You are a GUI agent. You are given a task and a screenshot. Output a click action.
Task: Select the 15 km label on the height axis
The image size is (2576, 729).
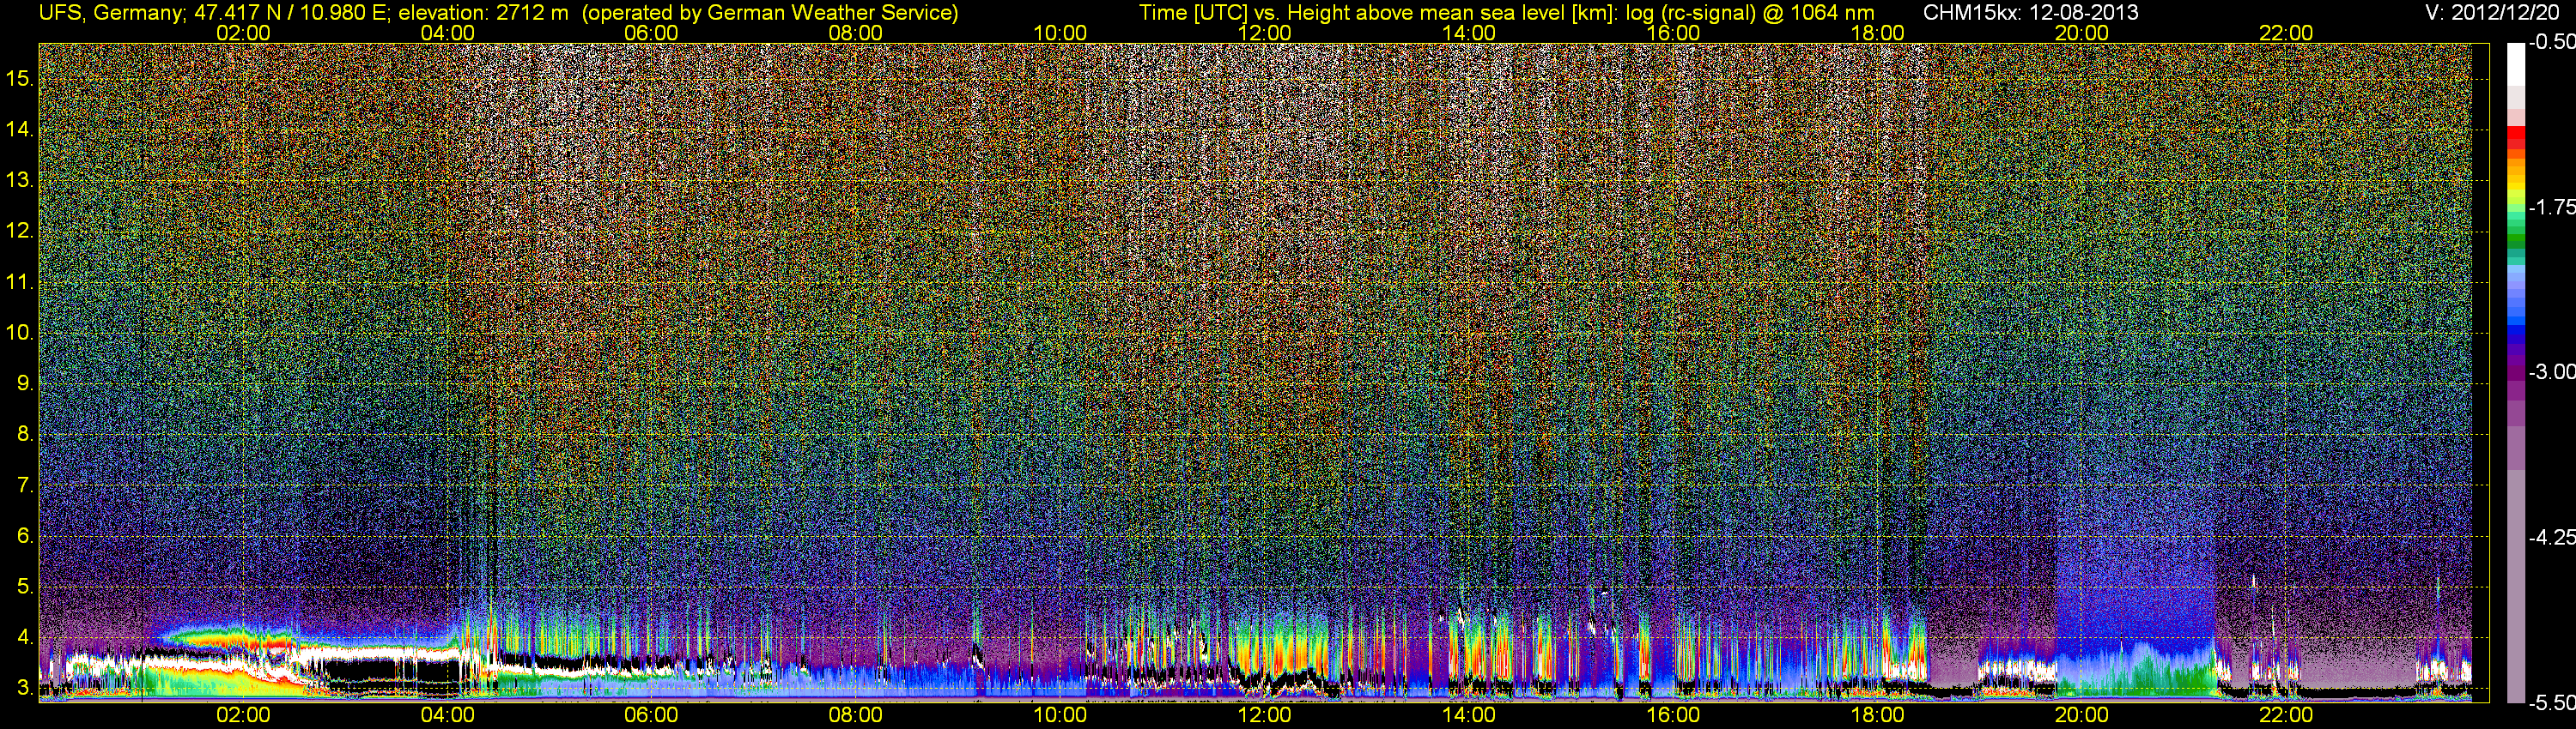pyautogui.click(x=20, y=79)
